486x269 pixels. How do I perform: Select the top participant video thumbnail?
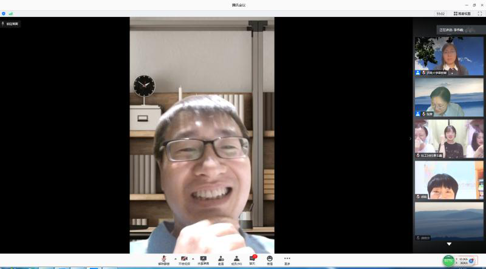(449, 56)
